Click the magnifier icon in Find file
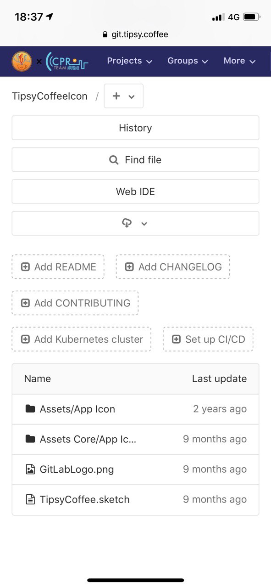The image size is (271, 588). (114, 160)
